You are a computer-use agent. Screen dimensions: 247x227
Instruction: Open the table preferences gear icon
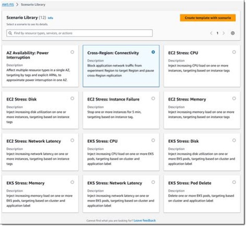[x=233, y=33]
